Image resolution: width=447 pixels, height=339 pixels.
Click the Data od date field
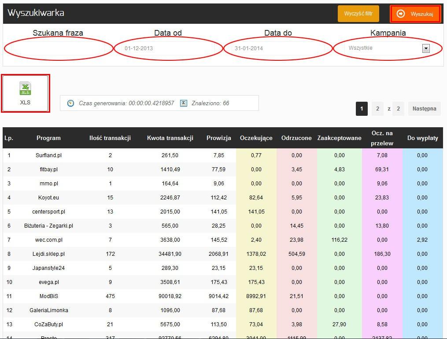[x=168, y=48]
